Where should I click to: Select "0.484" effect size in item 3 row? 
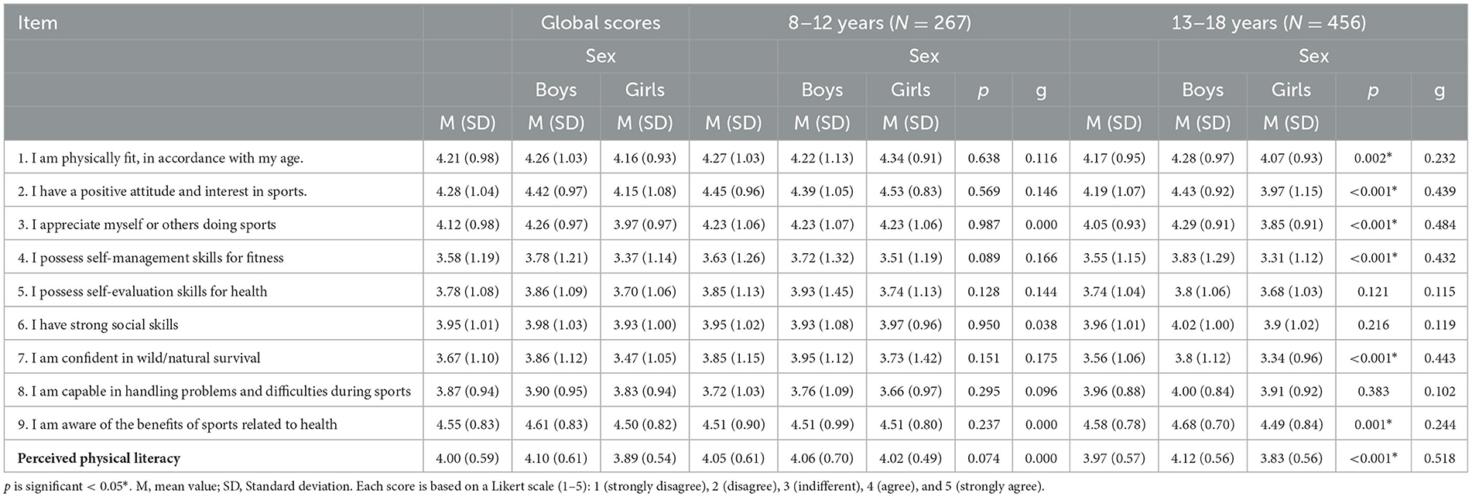[1439, 225]
